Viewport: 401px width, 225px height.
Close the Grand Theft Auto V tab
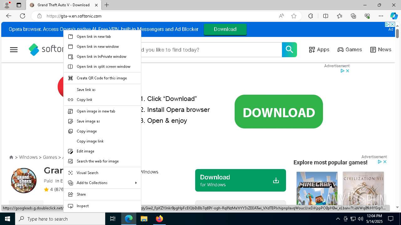pos(96,5)
